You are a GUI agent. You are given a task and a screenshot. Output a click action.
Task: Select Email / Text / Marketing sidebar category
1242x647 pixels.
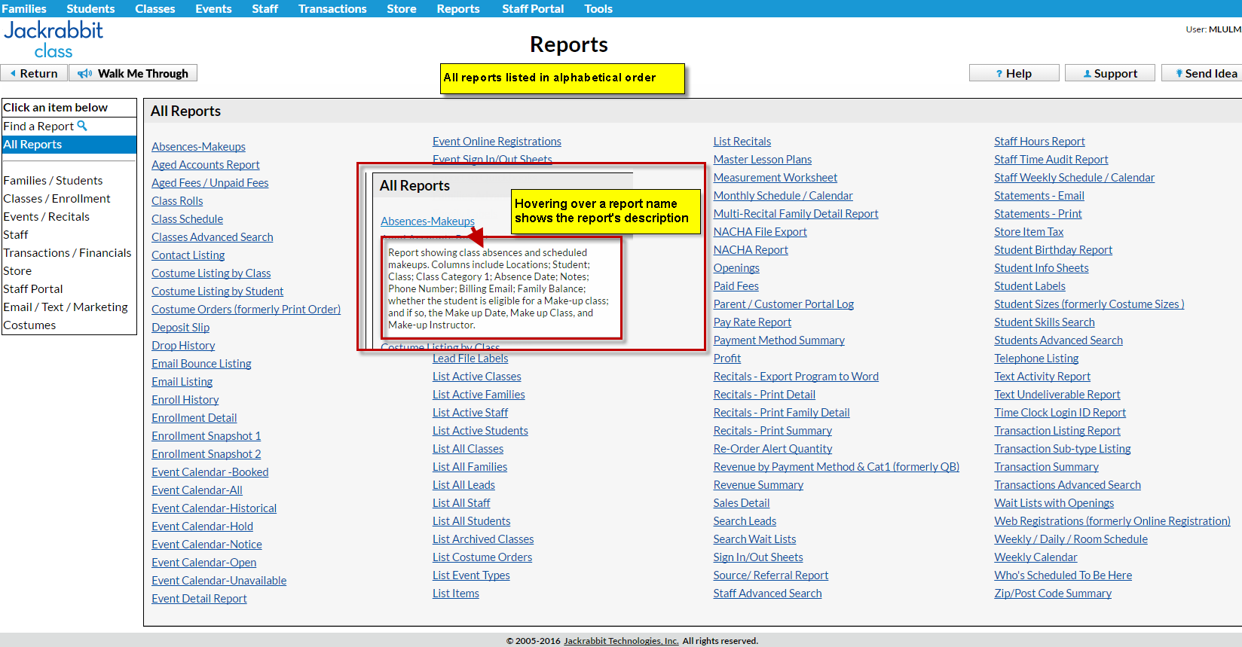[66, 307]
